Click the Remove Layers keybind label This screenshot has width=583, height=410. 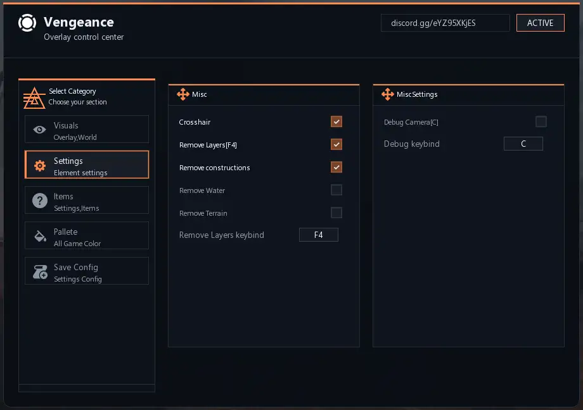[x=222, y=235]
